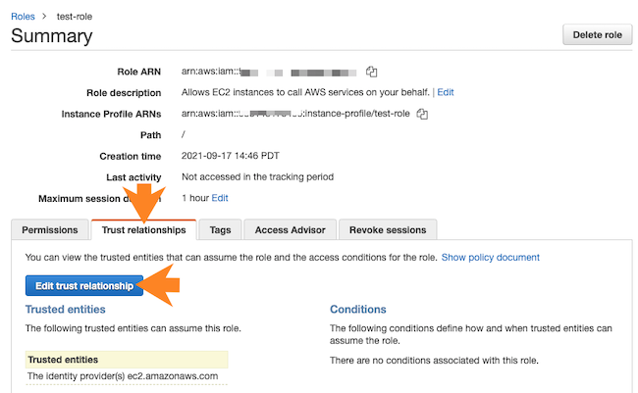Go to the Revoke sessions tab
The height and width of the screenshot is (393, 638).
388,230
